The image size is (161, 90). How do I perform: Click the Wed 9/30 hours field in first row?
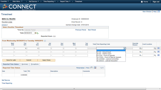[x=8, y=48]
